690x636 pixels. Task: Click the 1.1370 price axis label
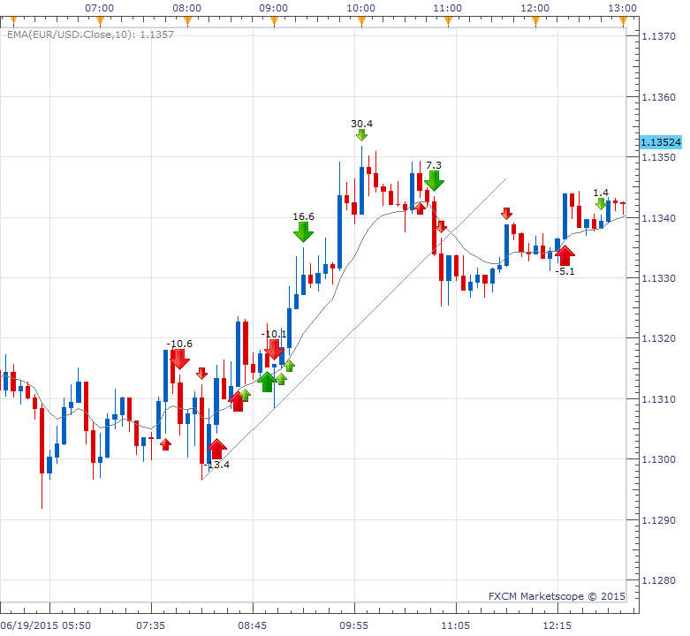[658, 36]
